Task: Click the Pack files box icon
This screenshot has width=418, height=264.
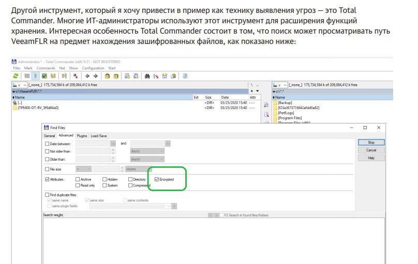Action: (x=107, y=76)
